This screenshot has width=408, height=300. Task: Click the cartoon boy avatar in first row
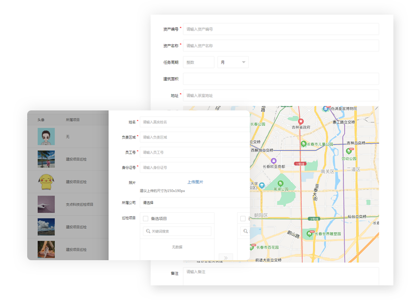[46, 137]
